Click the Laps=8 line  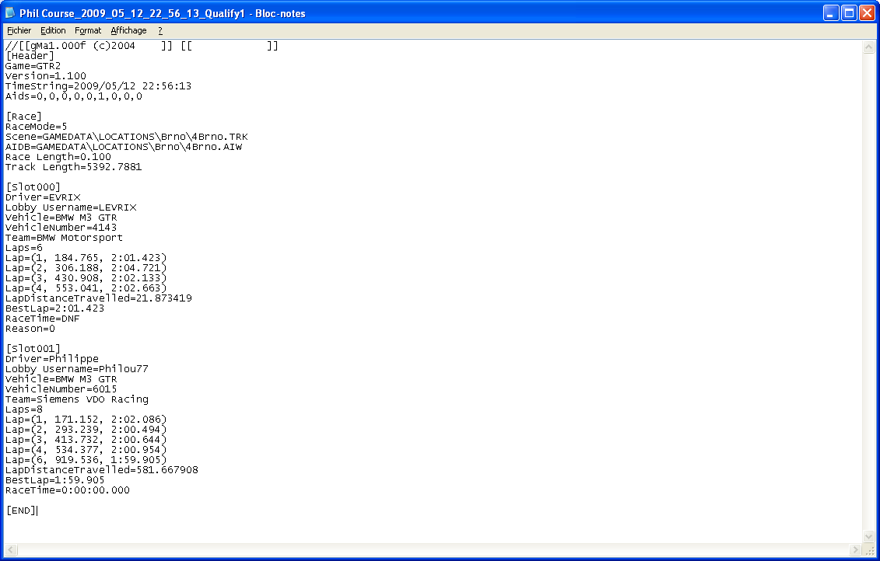[23, 409]
